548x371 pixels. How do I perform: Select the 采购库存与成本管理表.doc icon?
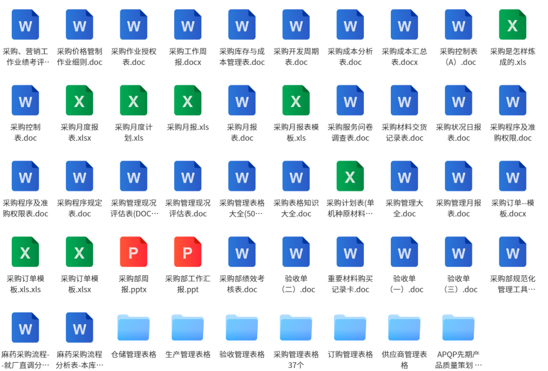tap(242, 24)
